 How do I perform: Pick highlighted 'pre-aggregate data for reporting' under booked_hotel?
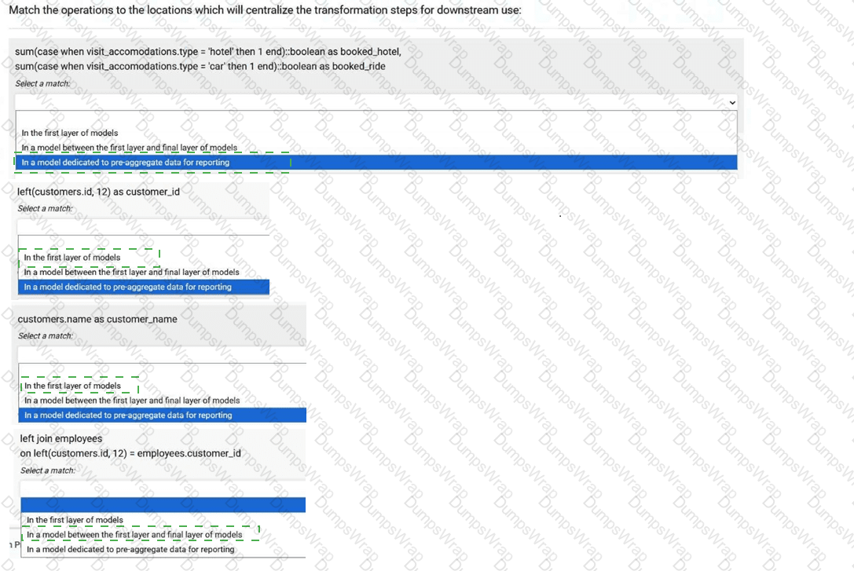[x=126, y=163]
